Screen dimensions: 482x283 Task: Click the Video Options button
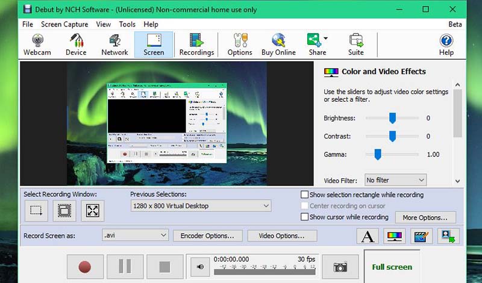[282, 236]
